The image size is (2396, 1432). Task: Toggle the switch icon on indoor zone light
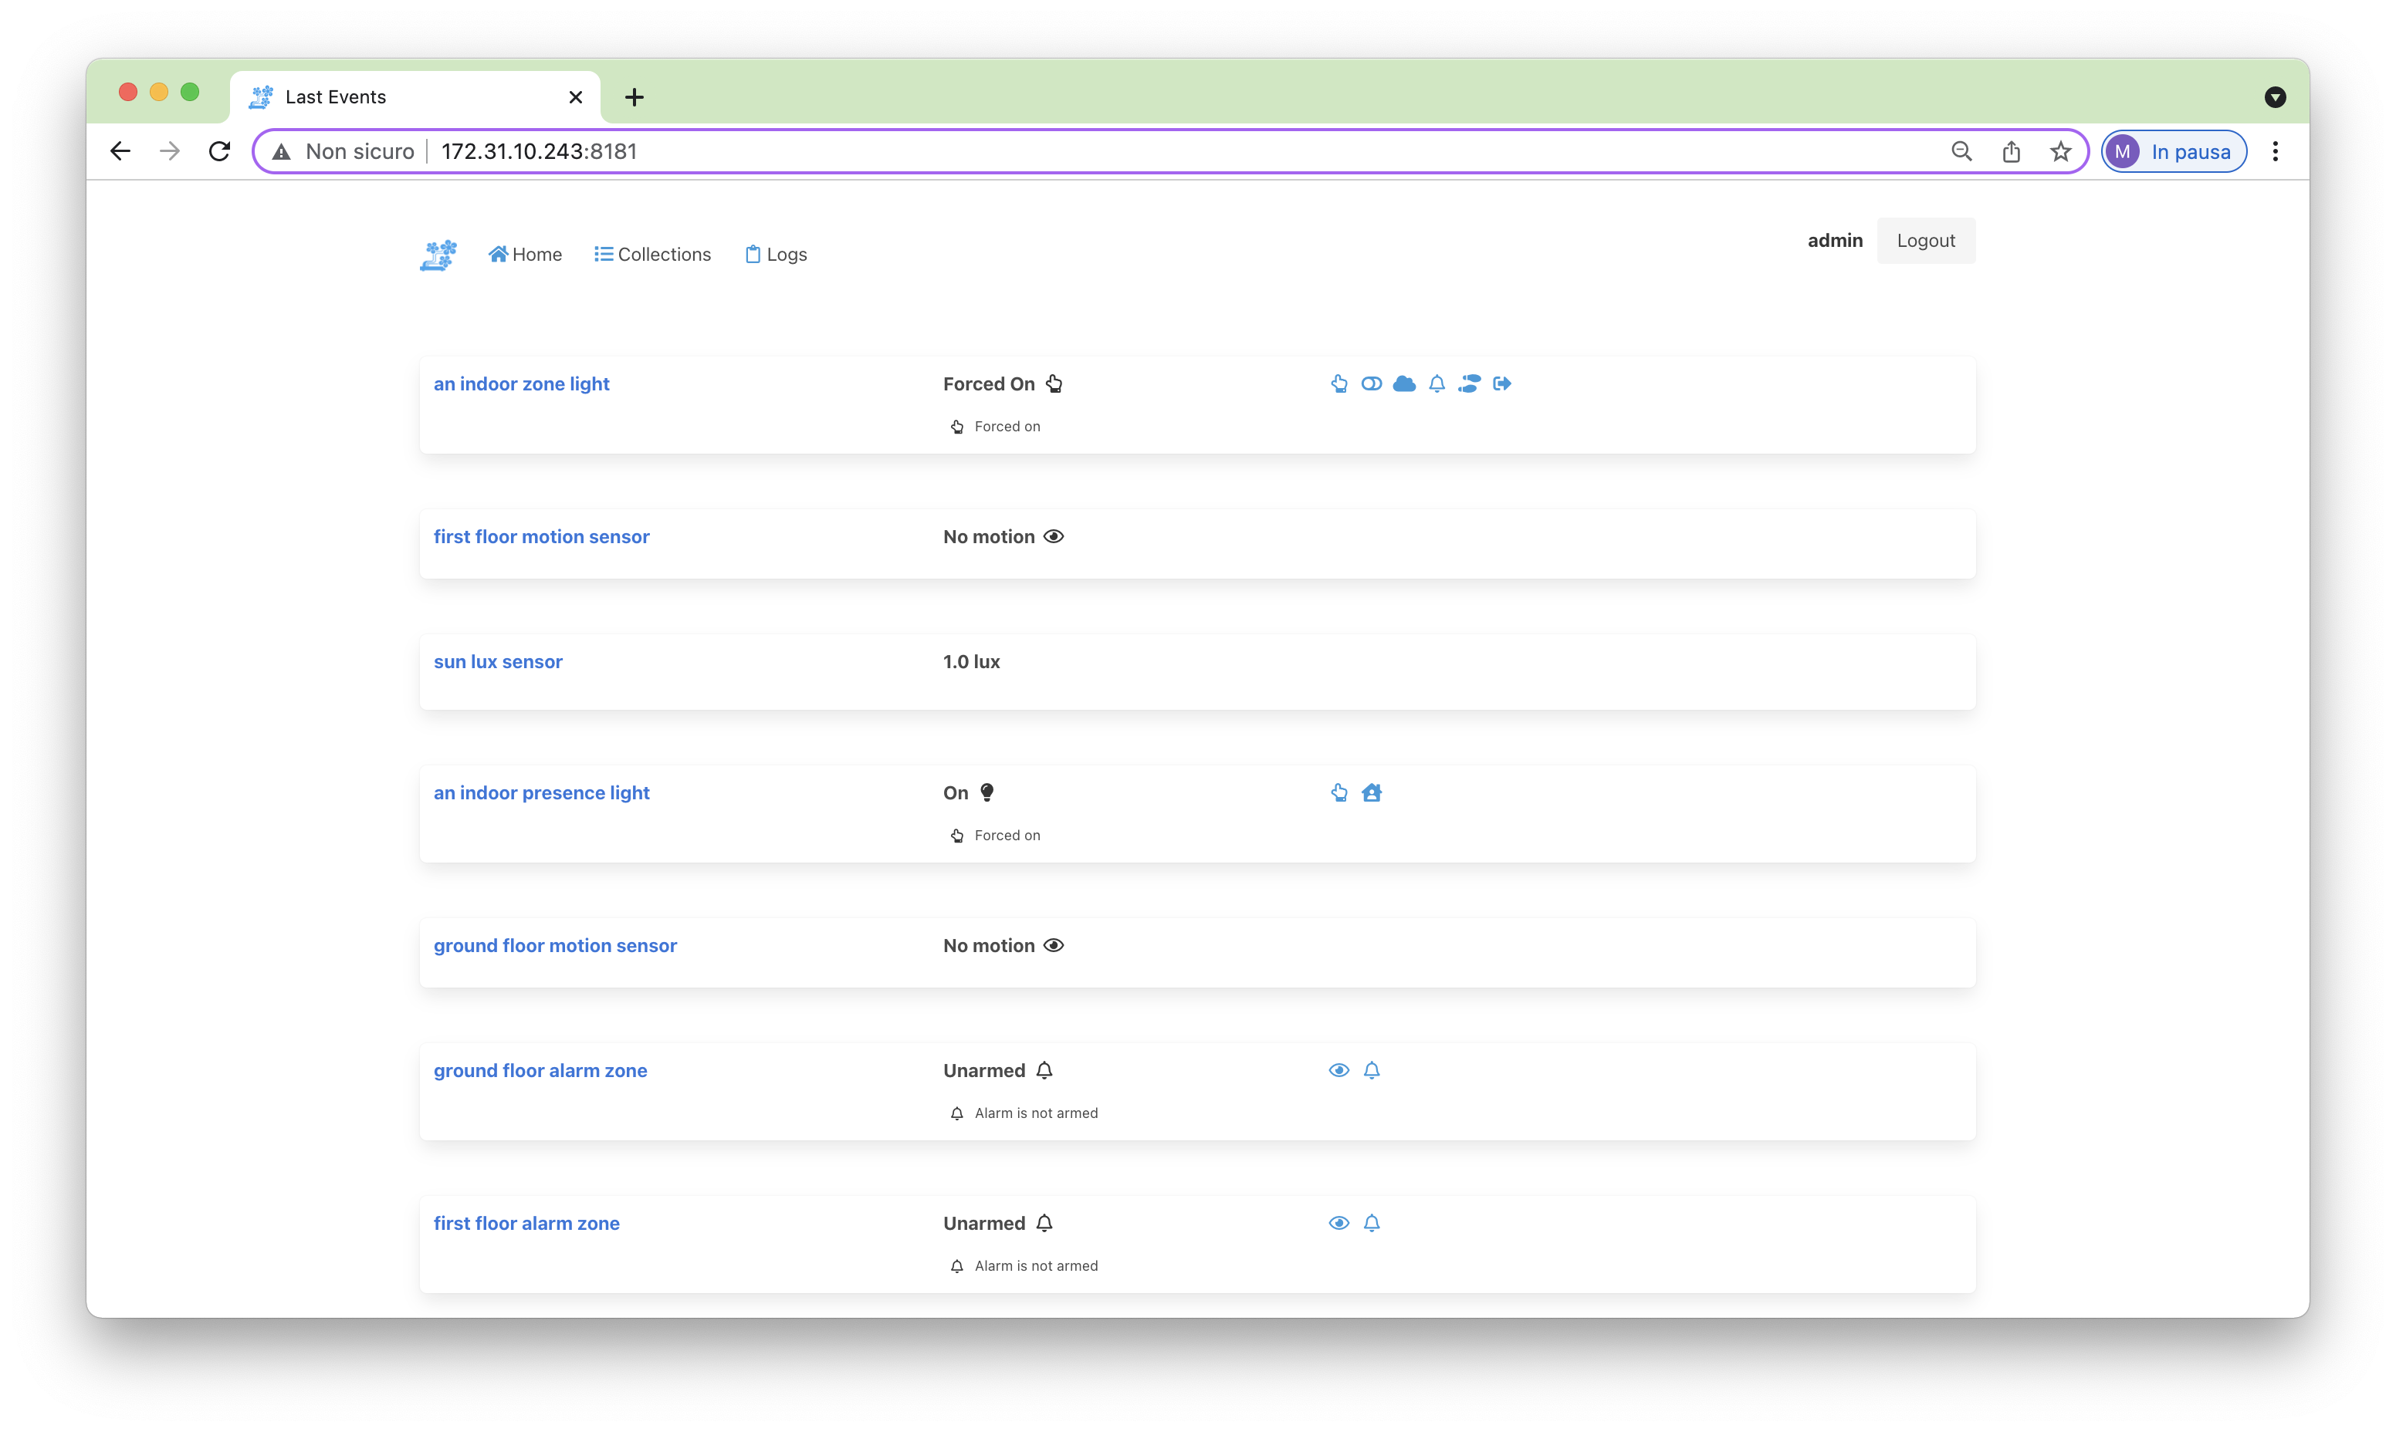click(1372, 384)
